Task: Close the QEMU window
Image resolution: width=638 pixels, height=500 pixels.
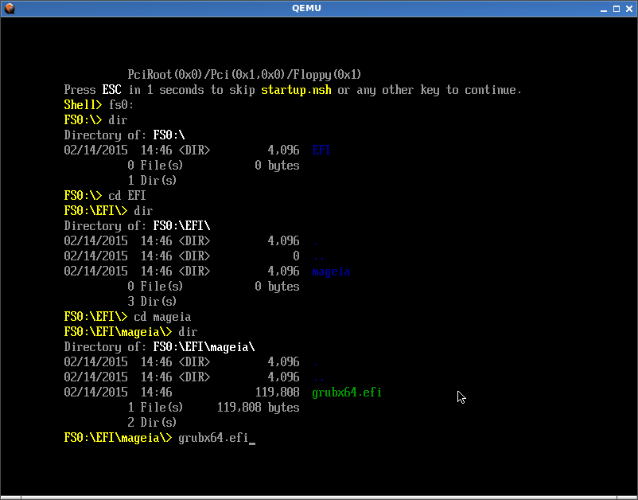Action: point(628,8)
